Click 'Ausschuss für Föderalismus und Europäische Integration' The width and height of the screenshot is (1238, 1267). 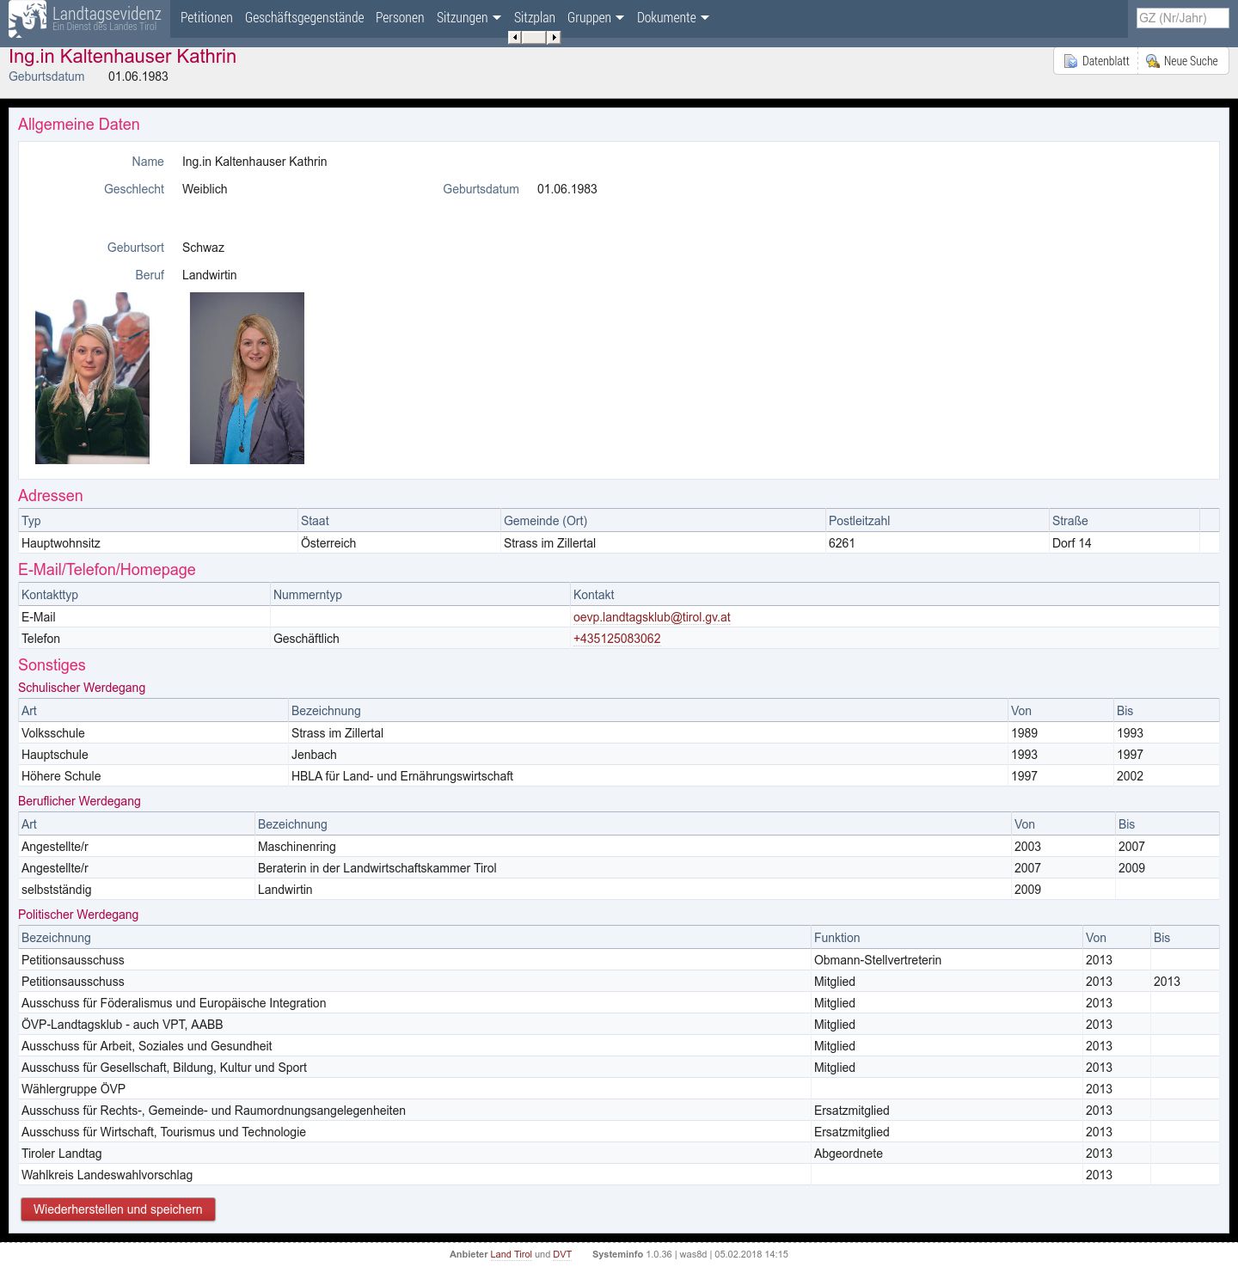174,1003
